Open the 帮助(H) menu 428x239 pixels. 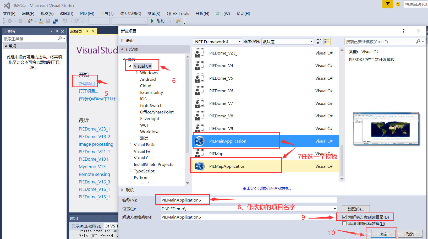pyautogui.click(x=243, y=13)
